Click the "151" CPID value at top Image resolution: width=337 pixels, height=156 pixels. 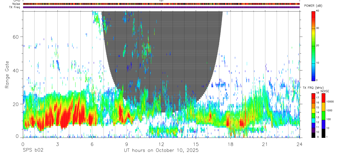click(161, 1)
